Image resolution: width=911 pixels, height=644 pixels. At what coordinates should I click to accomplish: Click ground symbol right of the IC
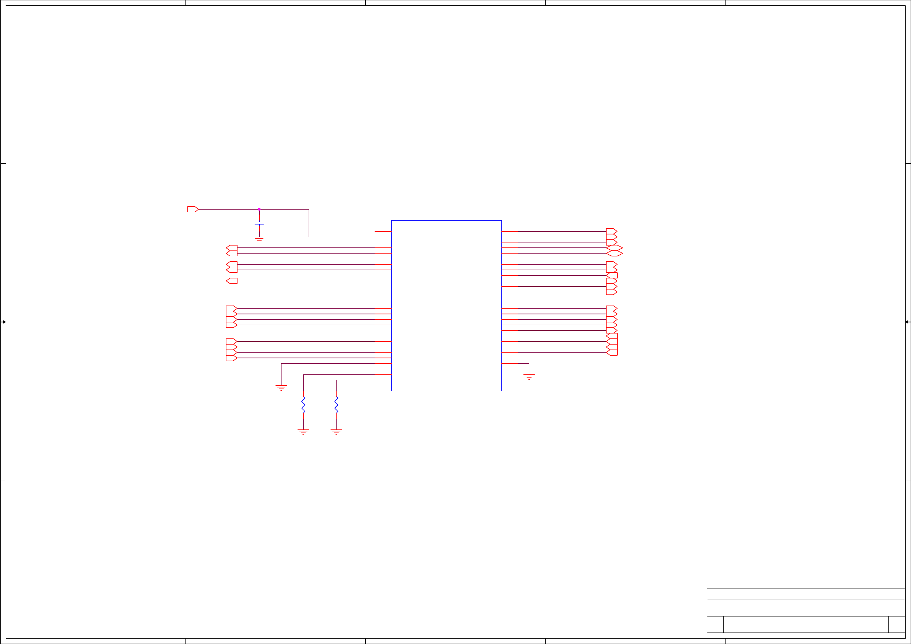tap(529, 377)
